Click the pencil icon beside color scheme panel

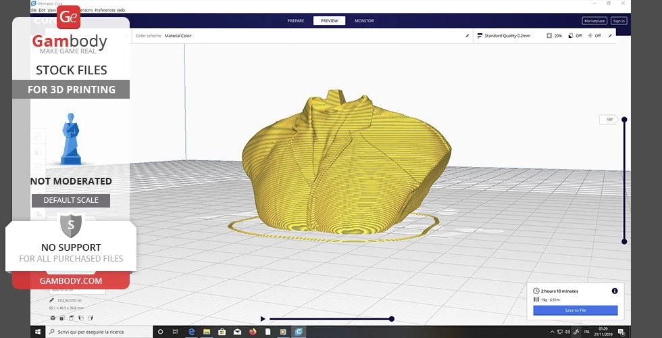coord(467,36)
